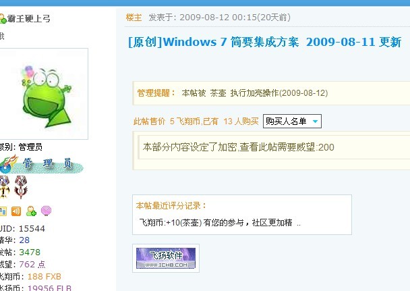Click 茶壶 in the 管理提醒 notice
The image size is (410, 291).
218,93
